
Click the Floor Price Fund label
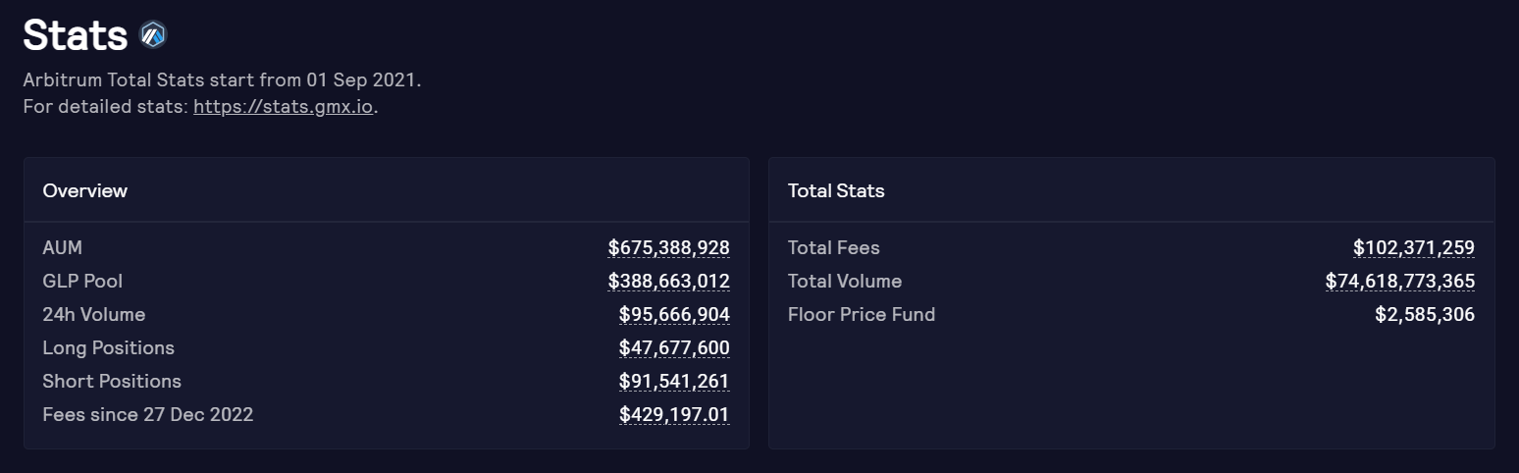tap(862, 314)
